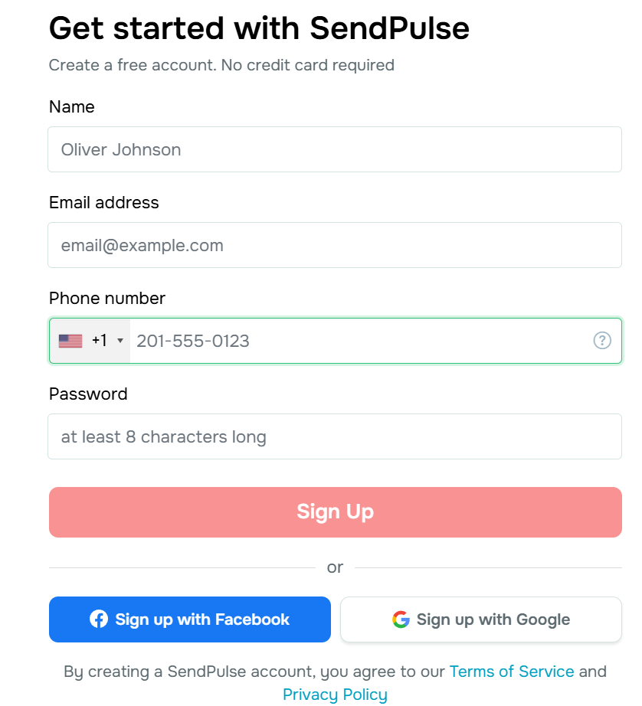The image size is (642, 706).
Task: Open the Privacy Policy link
Action: tap(335, 695)
